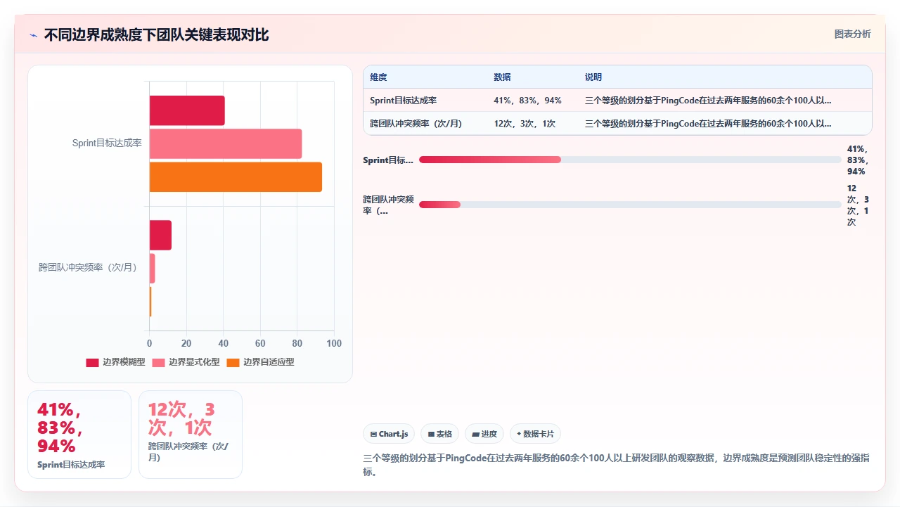Click the Sprint目标达成率 chart axis label

click(x=107, y=143)
